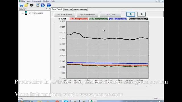The width and height of the screenshot is (182, 102).
Task: Close the Instrument panel
Action: tap(49, 9)
